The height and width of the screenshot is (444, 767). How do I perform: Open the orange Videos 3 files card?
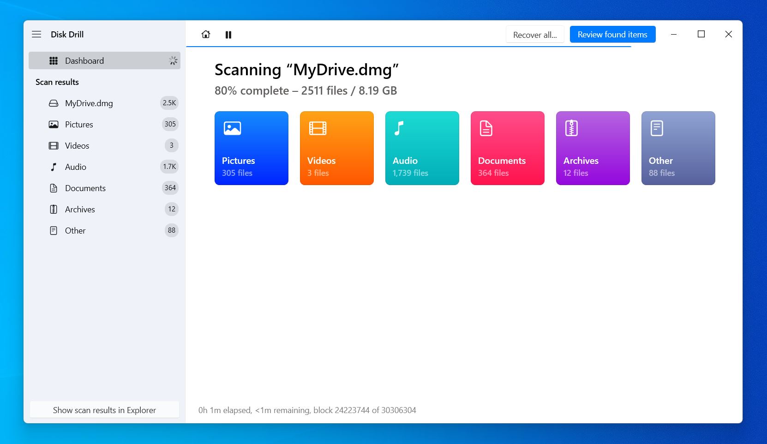point(337,148)
